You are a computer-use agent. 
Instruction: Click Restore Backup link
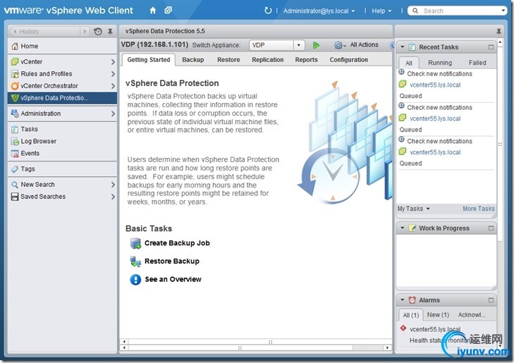[172, 262]
